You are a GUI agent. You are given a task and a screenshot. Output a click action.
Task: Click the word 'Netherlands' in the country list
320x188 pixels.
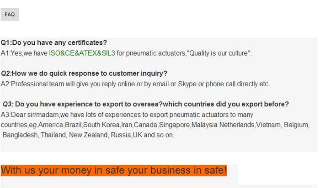click(x=237, y=125)
